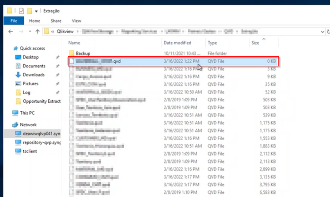Viewport: 330px width, 197px height.
Task: Click the New folder icon in title bar
Action: 29,11
